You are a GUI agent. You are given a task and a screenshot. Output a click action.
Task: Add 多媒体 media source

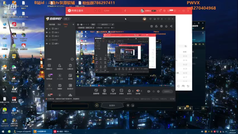point(121,92)
